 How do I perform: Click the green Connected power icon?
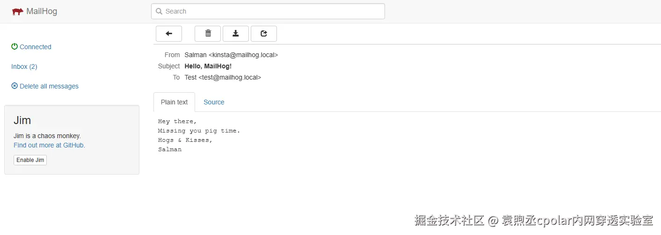pos(15,47)
